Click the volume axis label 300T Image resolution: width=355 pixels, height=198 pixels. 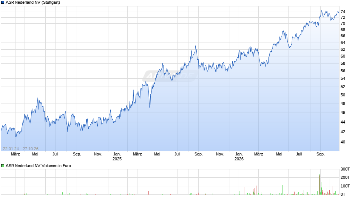pyautogui.click(x=345, y=169)
